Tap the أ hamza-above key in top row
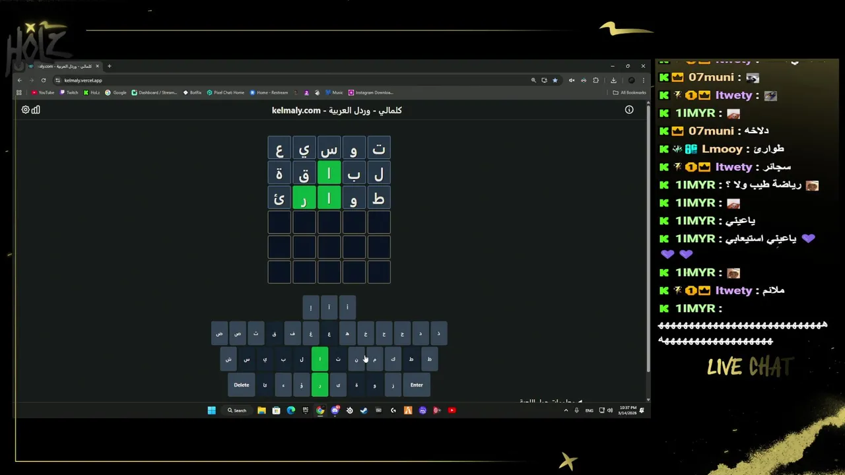Screen dimensions: 845x475 347,307
